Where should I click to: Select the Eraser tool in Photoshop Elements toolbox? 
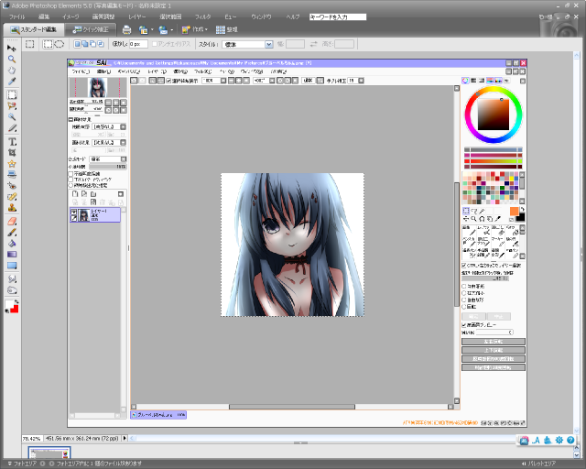(x=12, y=222)
